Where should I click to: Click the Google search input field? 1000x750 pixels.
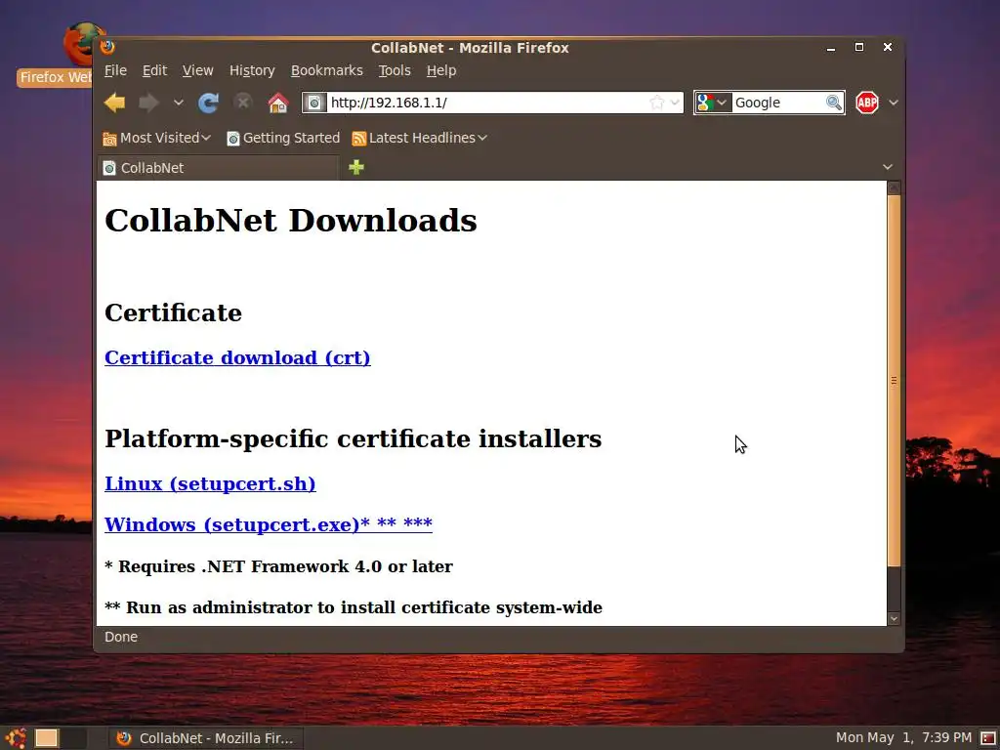pos(778,103)
